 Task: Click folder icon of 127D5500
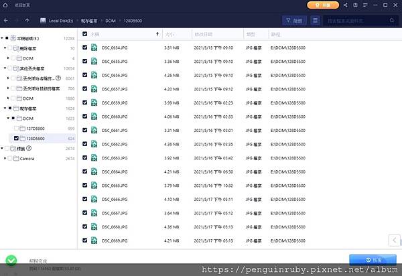point(22,128)
